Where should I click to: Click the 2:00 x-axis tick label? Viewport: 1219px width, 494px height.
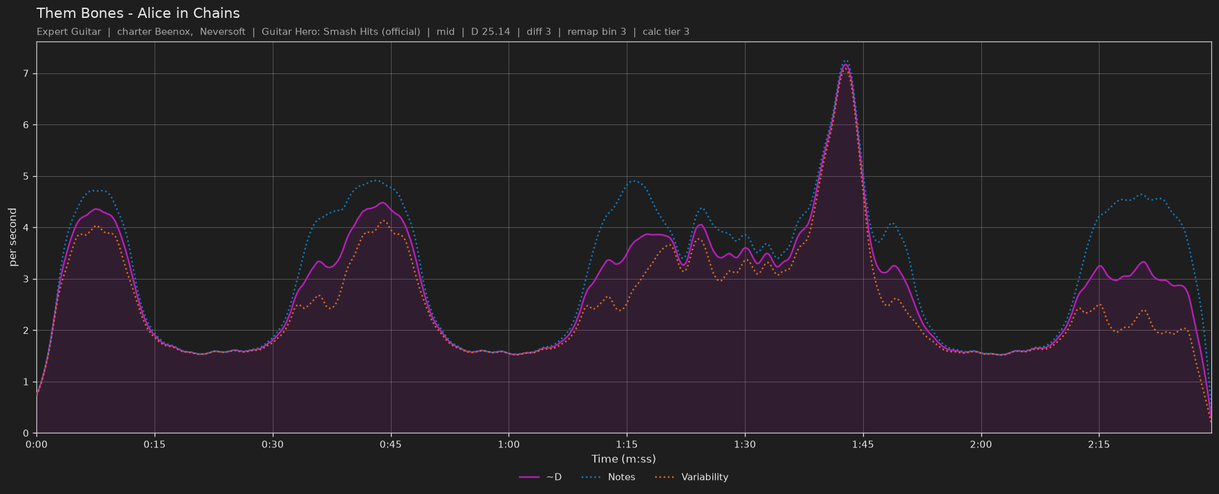(x=981, y=444)
